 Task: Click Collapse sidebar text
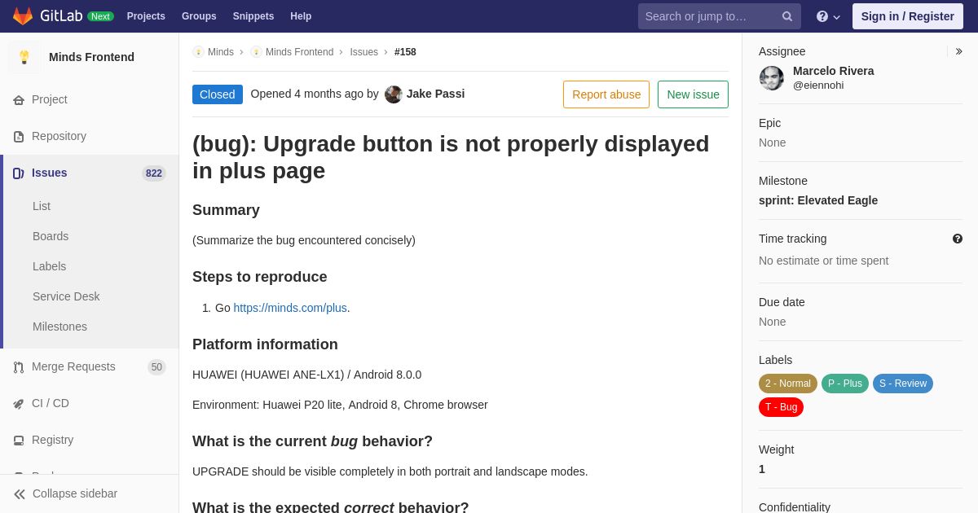click(75, 494)
